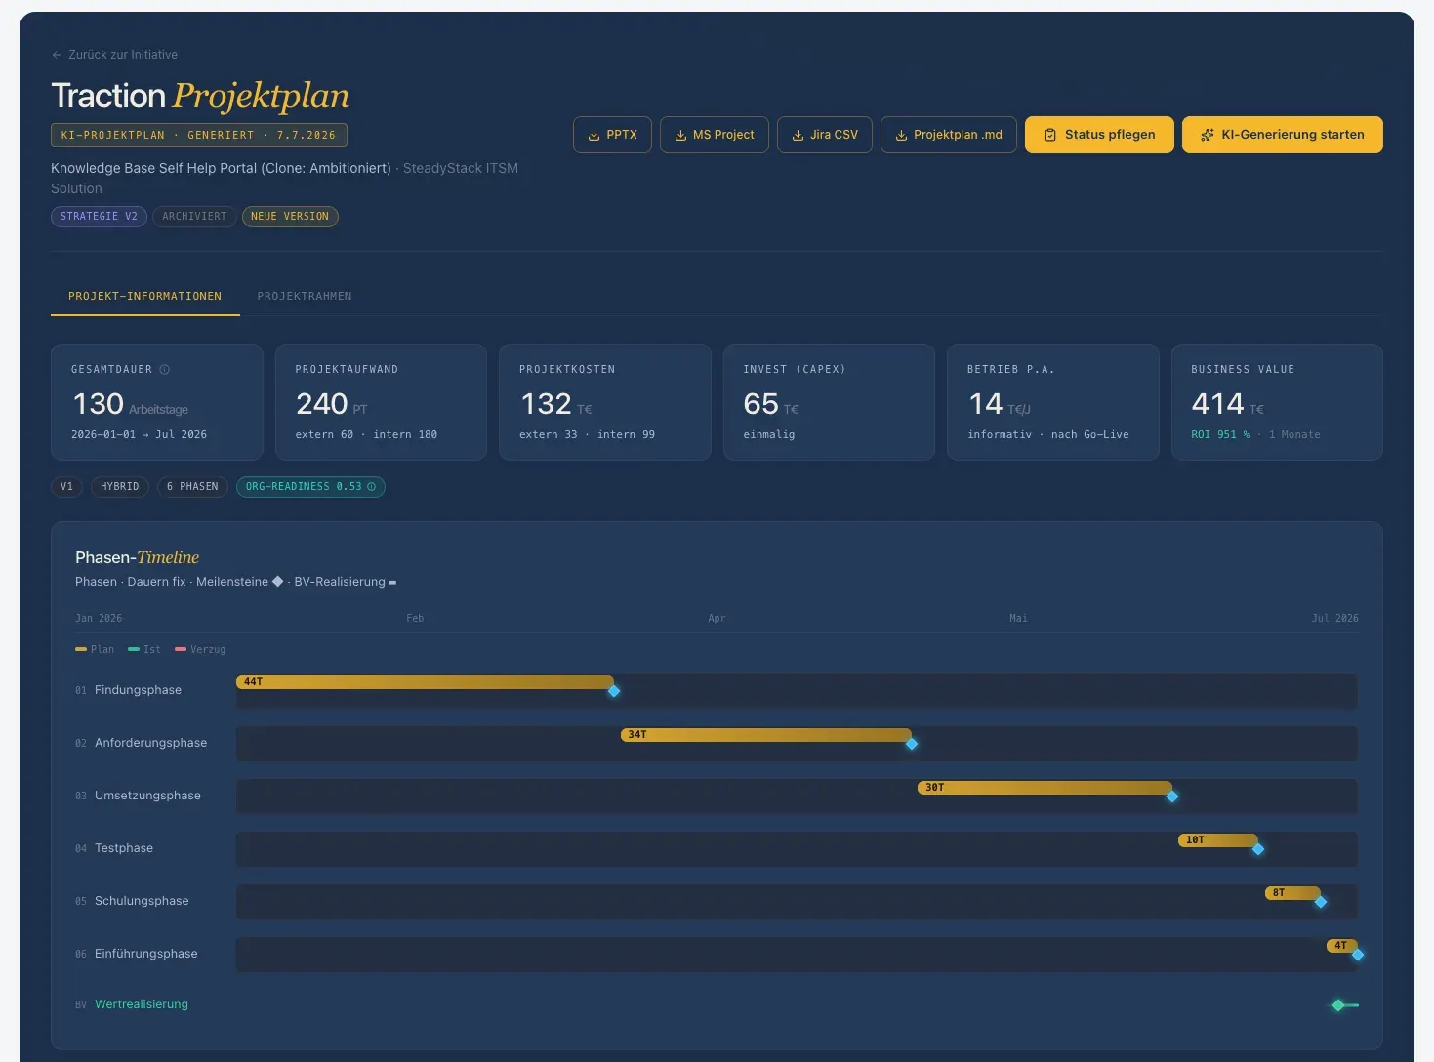1434x1062 pixels.
Task: Click the Business Value 414 T€ card
Action: (x=1277, y=402)
